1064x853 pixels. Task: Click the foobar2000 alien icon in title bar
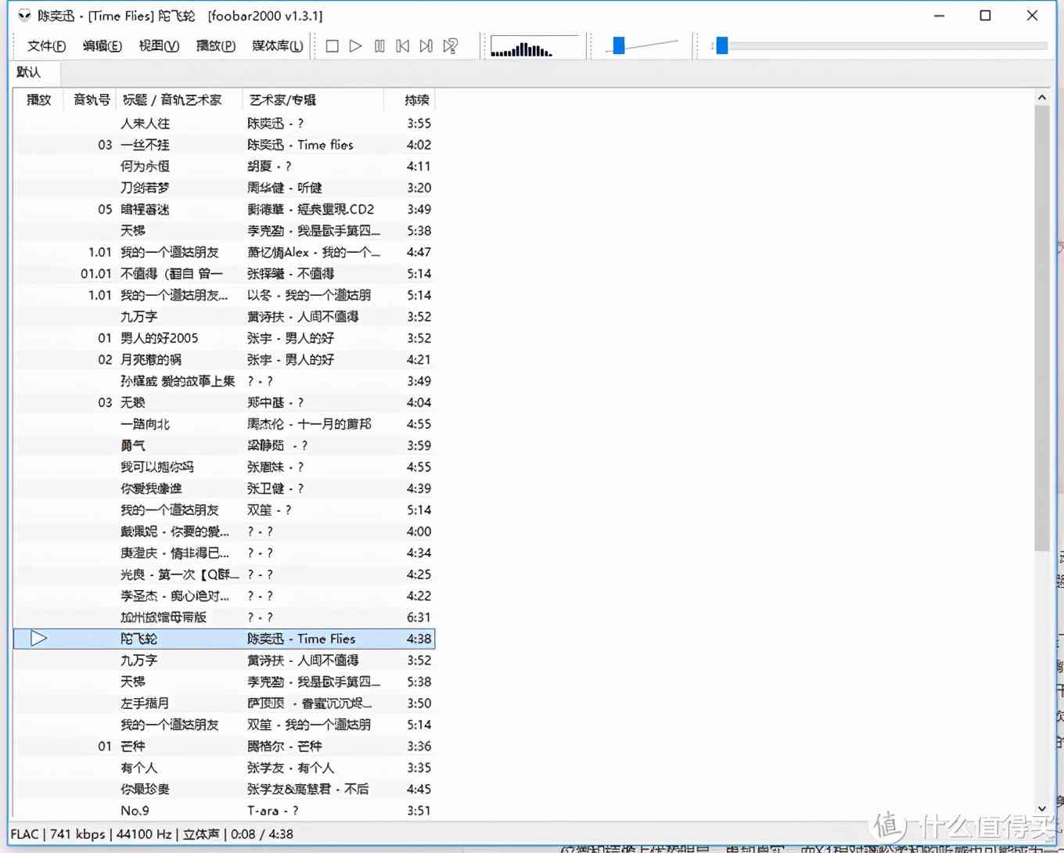click(x=24, y=16)
